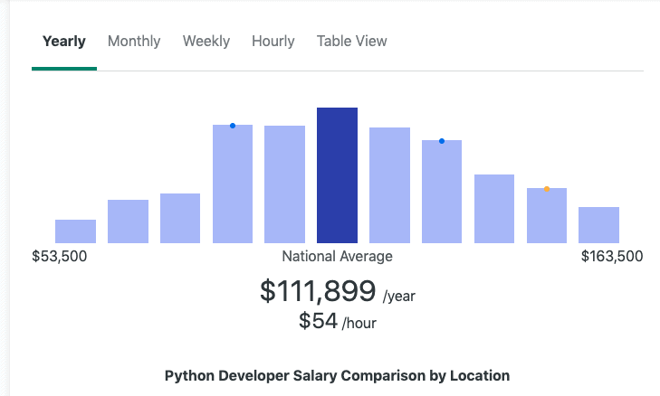The image size is (660, 396).
Task: Select the third bar from the right
Action: pos(494,209)
